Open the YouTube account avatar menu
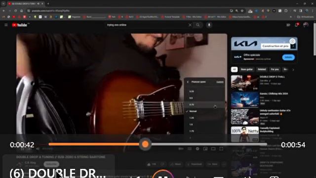The width and height of the screenshot is (316, 178). point(306,25)
